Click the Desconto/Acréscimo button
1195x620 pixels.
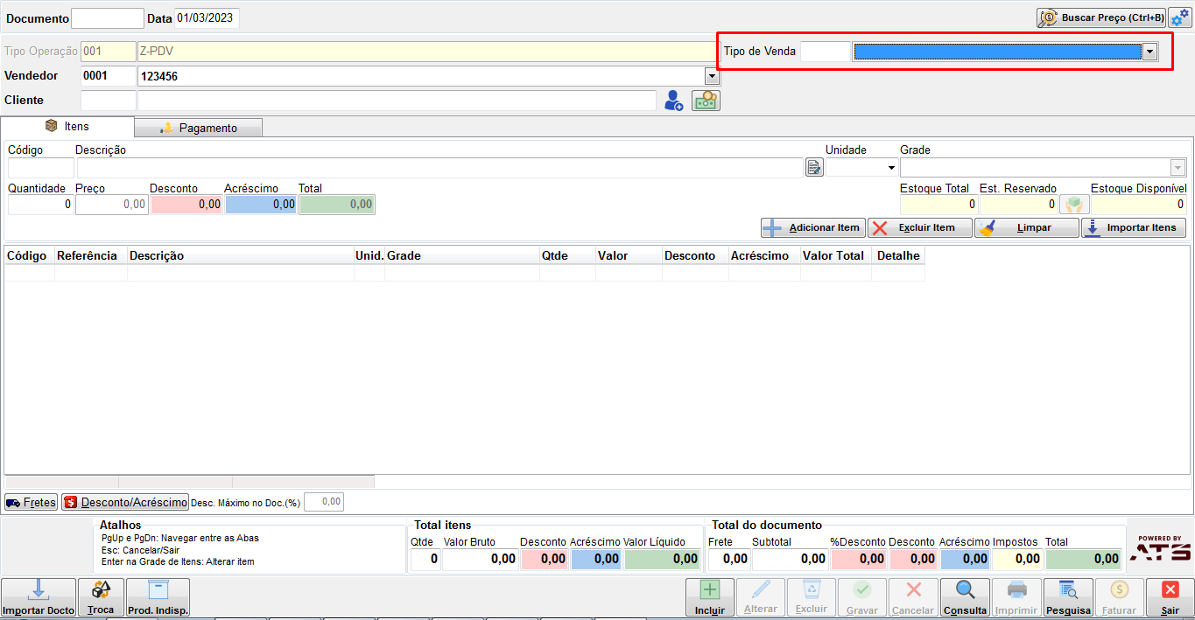click(x=125, y=502)
